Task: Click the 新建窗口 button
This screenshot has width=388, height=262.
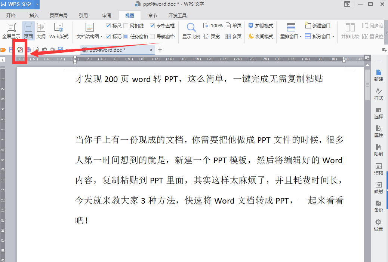Action: point(318,25)
